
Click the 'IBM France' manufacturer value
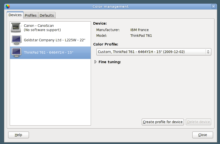140,30
